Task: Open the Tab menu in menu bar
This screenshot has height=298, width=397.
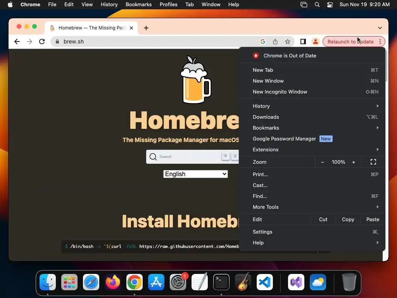Action: 189,5
